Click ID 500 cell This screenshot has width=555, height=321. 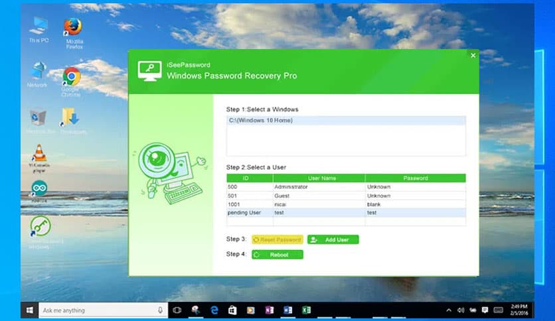250,186
